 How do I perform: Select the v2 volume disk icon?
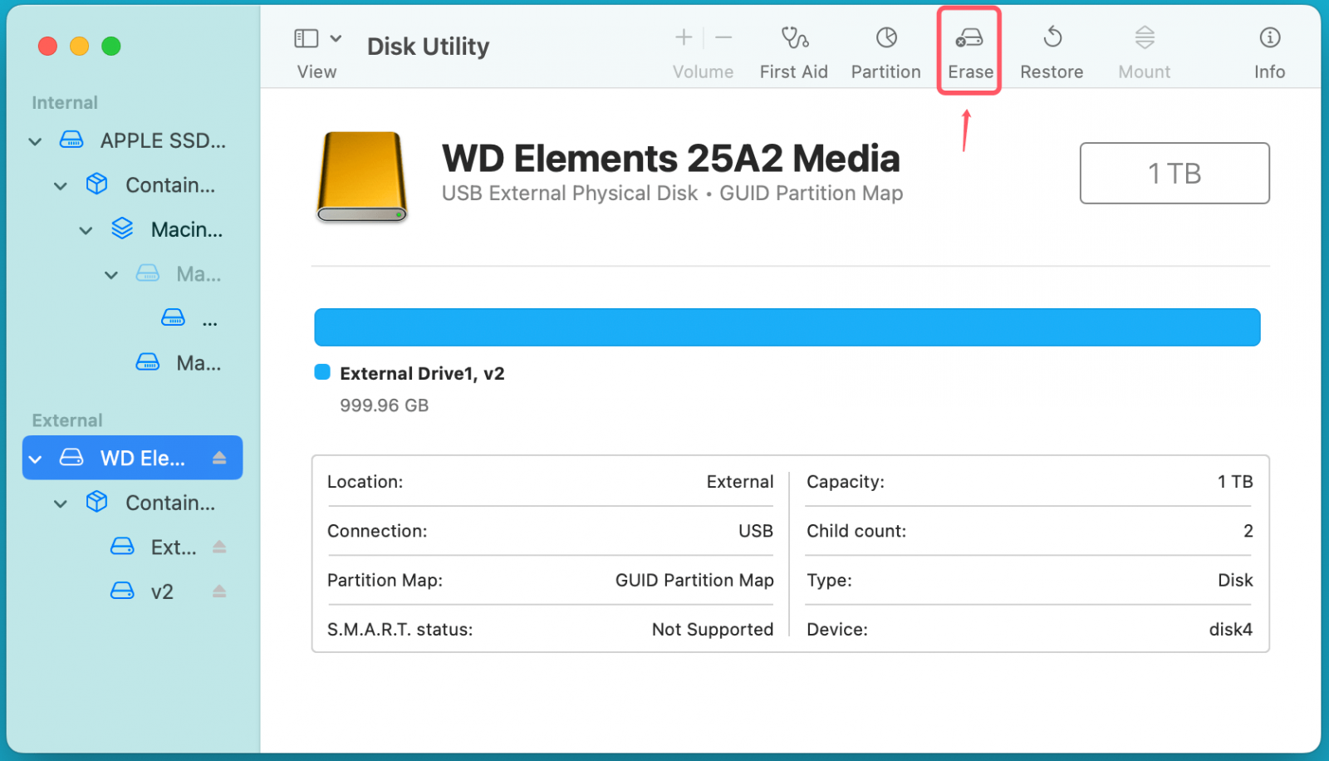(x=122, y=591)
